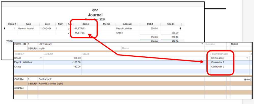The width and height of the screenshot is (254, 104).
Task: Select Contractor 2 on the Payroll Liabilities split line
Action: click(218, 62)
